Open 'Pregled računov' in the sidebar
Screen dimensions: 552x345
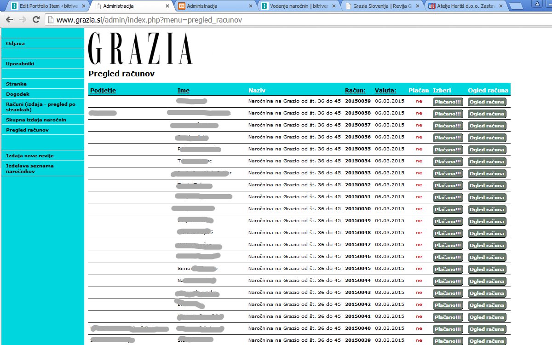tap(27, 130)
